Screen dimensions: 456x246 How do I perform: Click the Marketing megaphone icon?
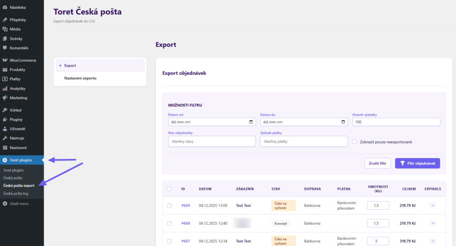point(5,98)
